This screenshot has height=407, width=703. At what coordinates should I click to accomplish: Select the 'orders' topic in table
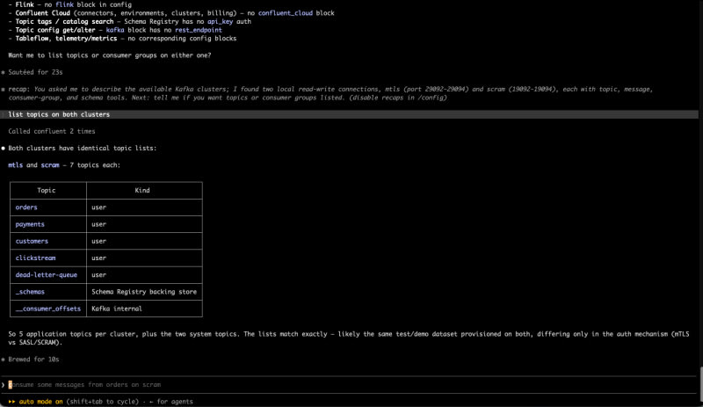coord(26,207)
